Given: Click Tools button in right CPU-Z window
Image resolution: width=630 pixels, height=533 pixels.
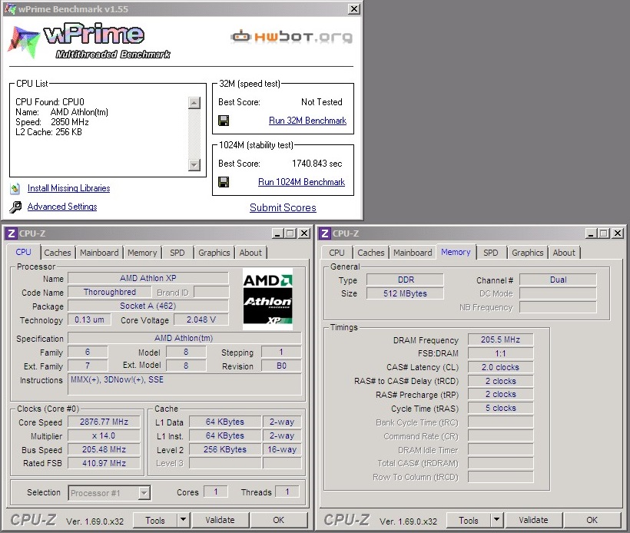Looking at the screenshot, I should 468,521.
